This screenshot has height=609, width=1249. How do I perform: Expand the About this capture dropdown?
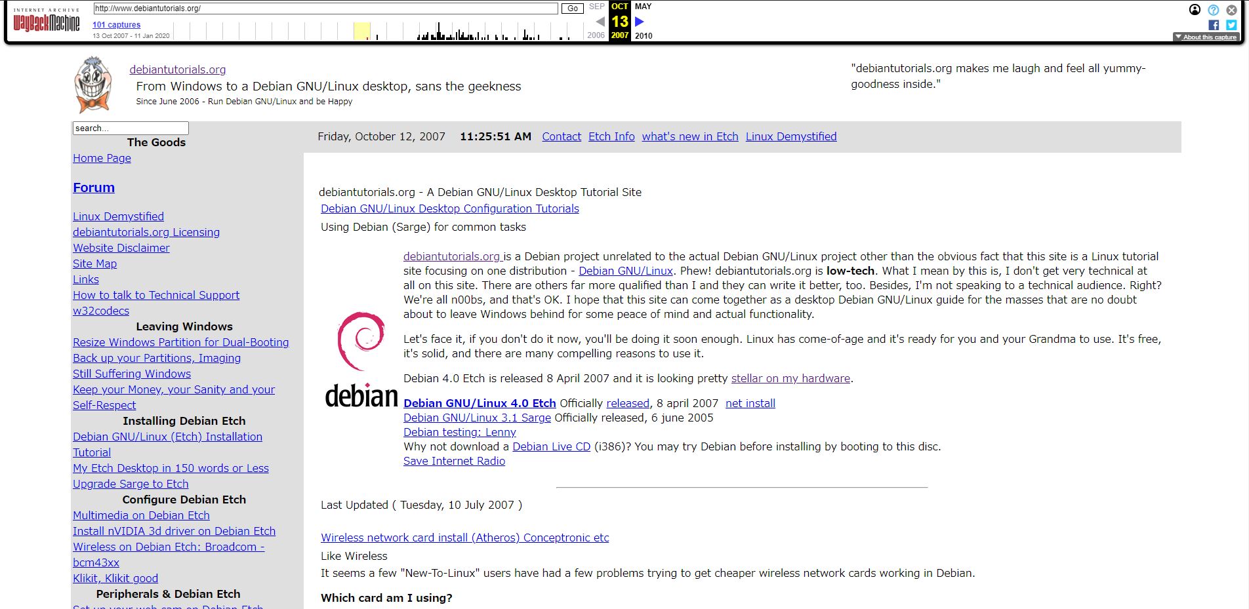(1206, 37)
